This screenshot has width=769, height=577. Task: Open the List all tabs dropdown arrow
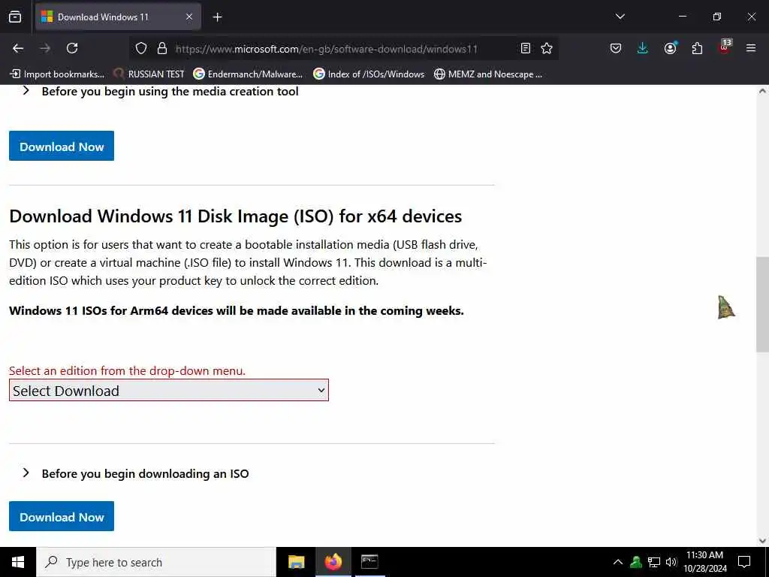click(620, 17)
